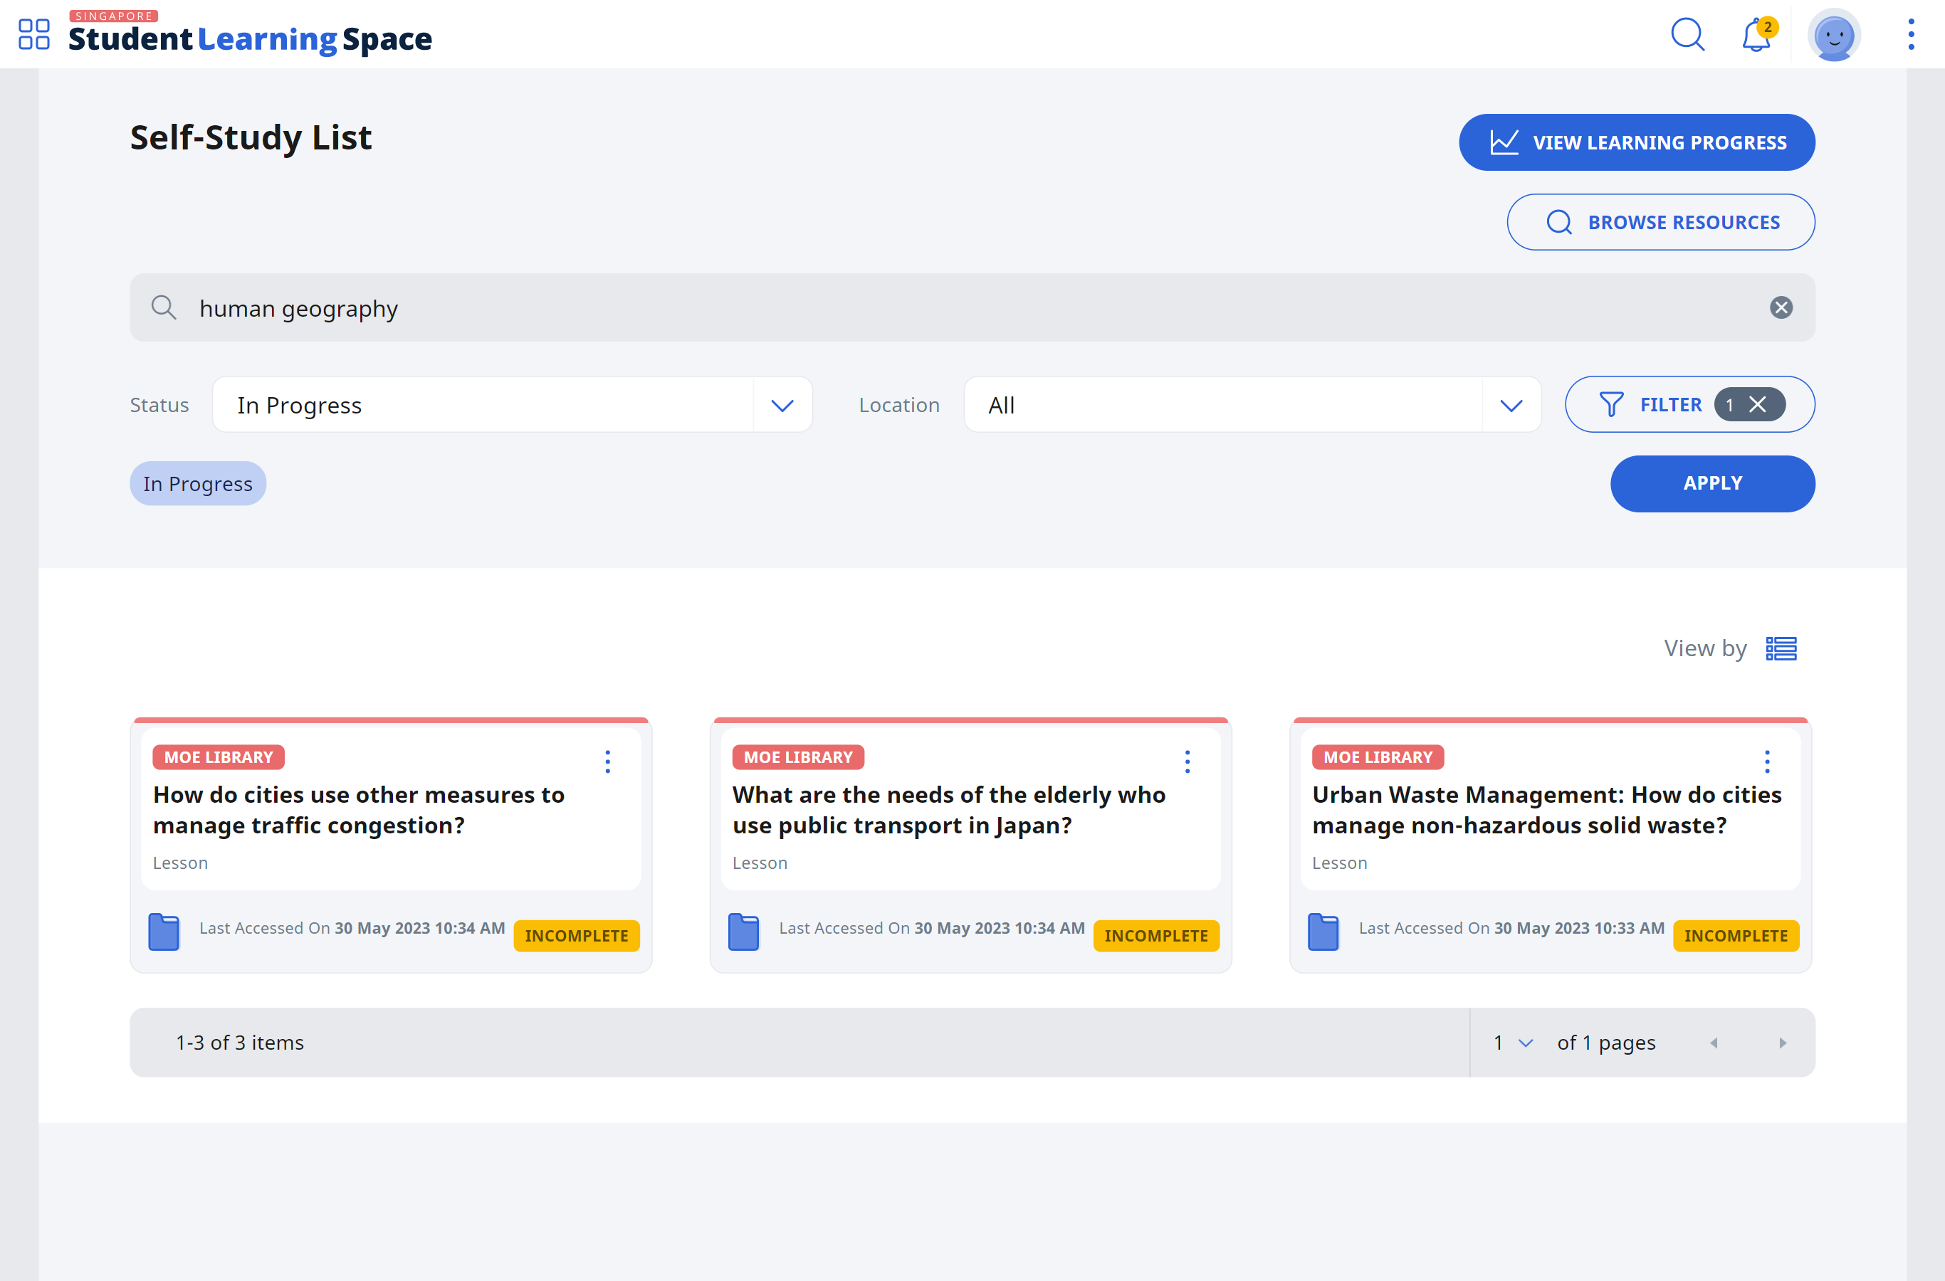The height and width of the screenshot is (1281, 1945).
Task: Open the header three-dot more menu
Action: (x=1911, y=34)
